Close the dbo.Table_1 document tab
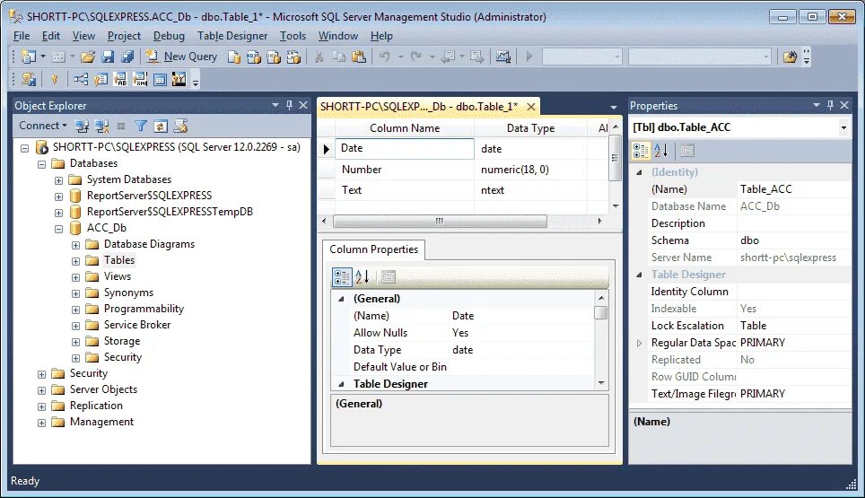The height and width of the screenshot is (498, 865). click(530, 107)
